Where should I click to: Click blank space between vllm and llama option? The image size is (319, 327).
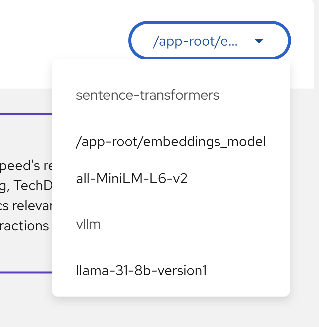[170, 248]
